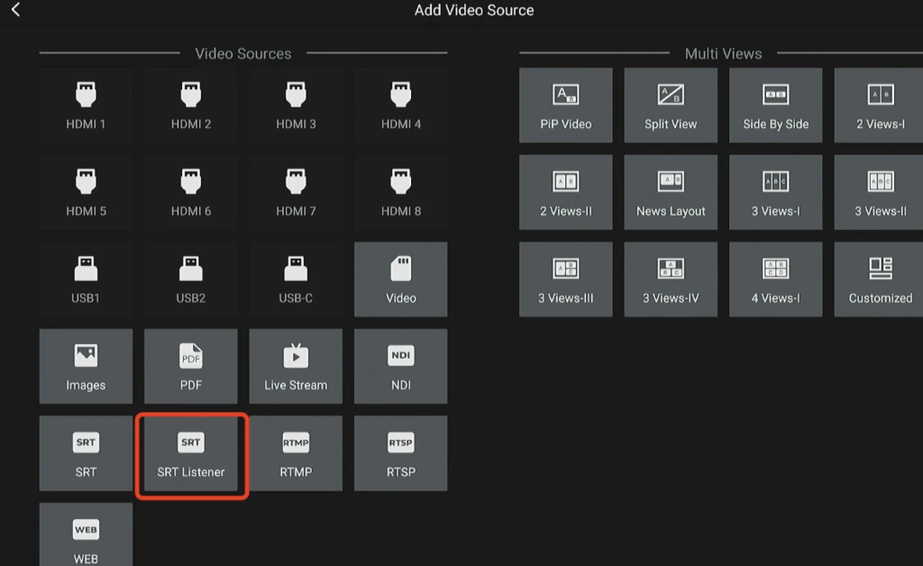
Task: Choose HDMI 4 as video source
Action: (401, 105)
